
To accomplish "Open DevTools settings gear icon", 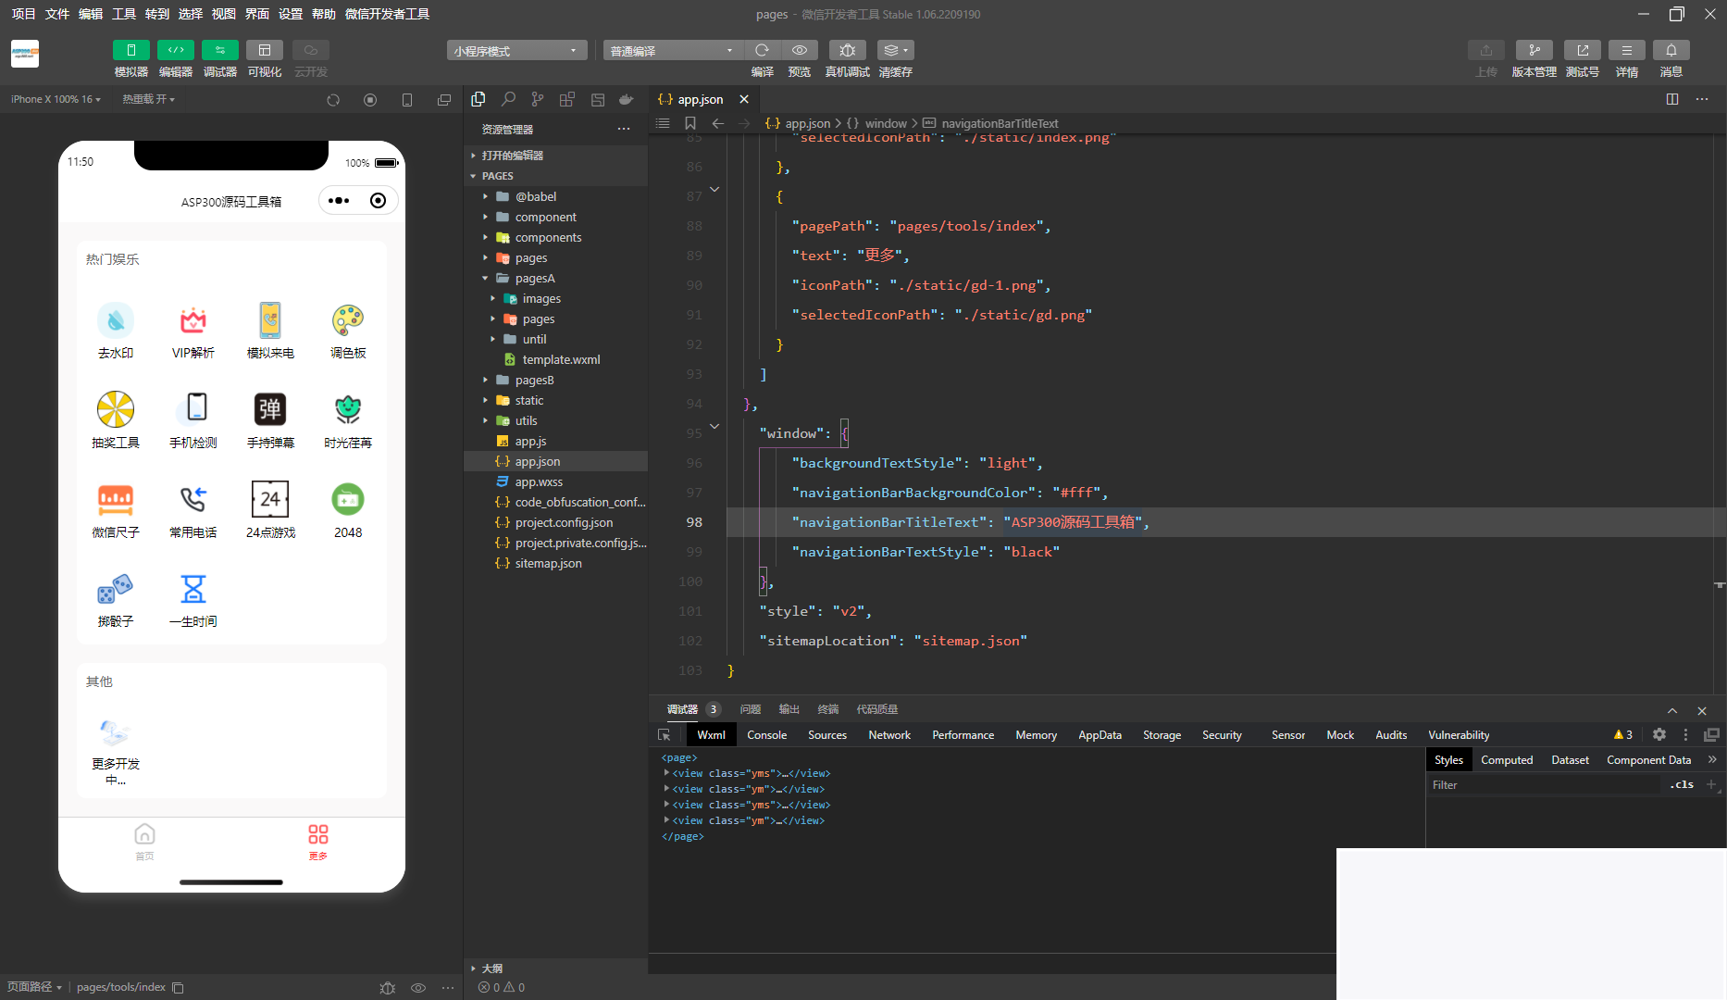I will pyautogui.click(x=1659, y=734).
